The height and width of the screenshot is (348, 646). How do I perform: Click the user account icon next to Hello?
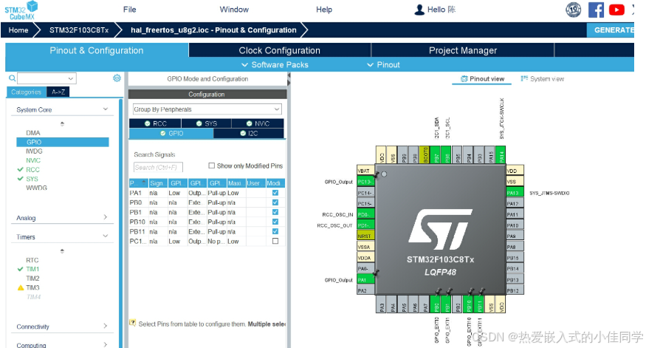pos(419,10)
